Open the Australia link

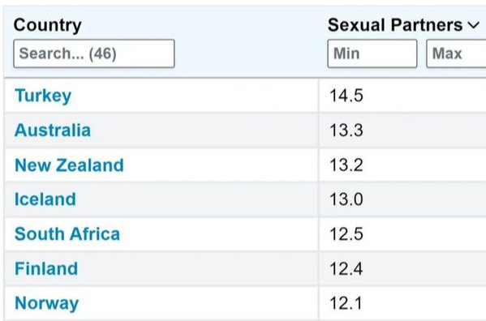(53, 130)
